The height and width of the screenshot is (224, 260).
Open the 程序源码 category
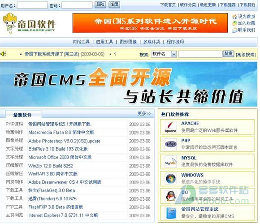[x=175, y=42]
